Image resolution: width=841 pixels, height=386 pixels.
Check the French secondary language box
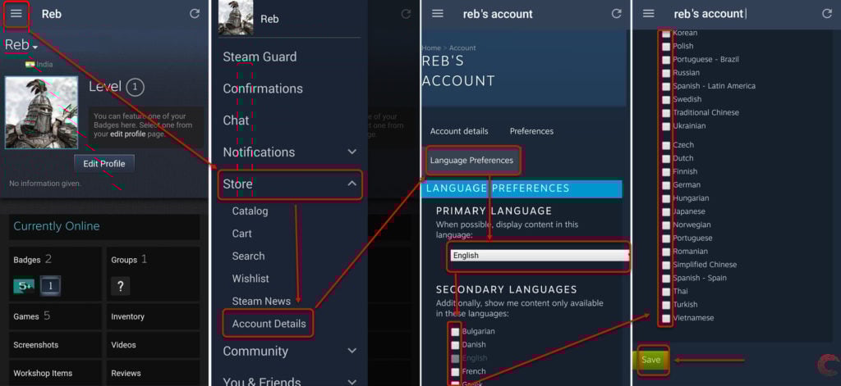pos(455,371)
